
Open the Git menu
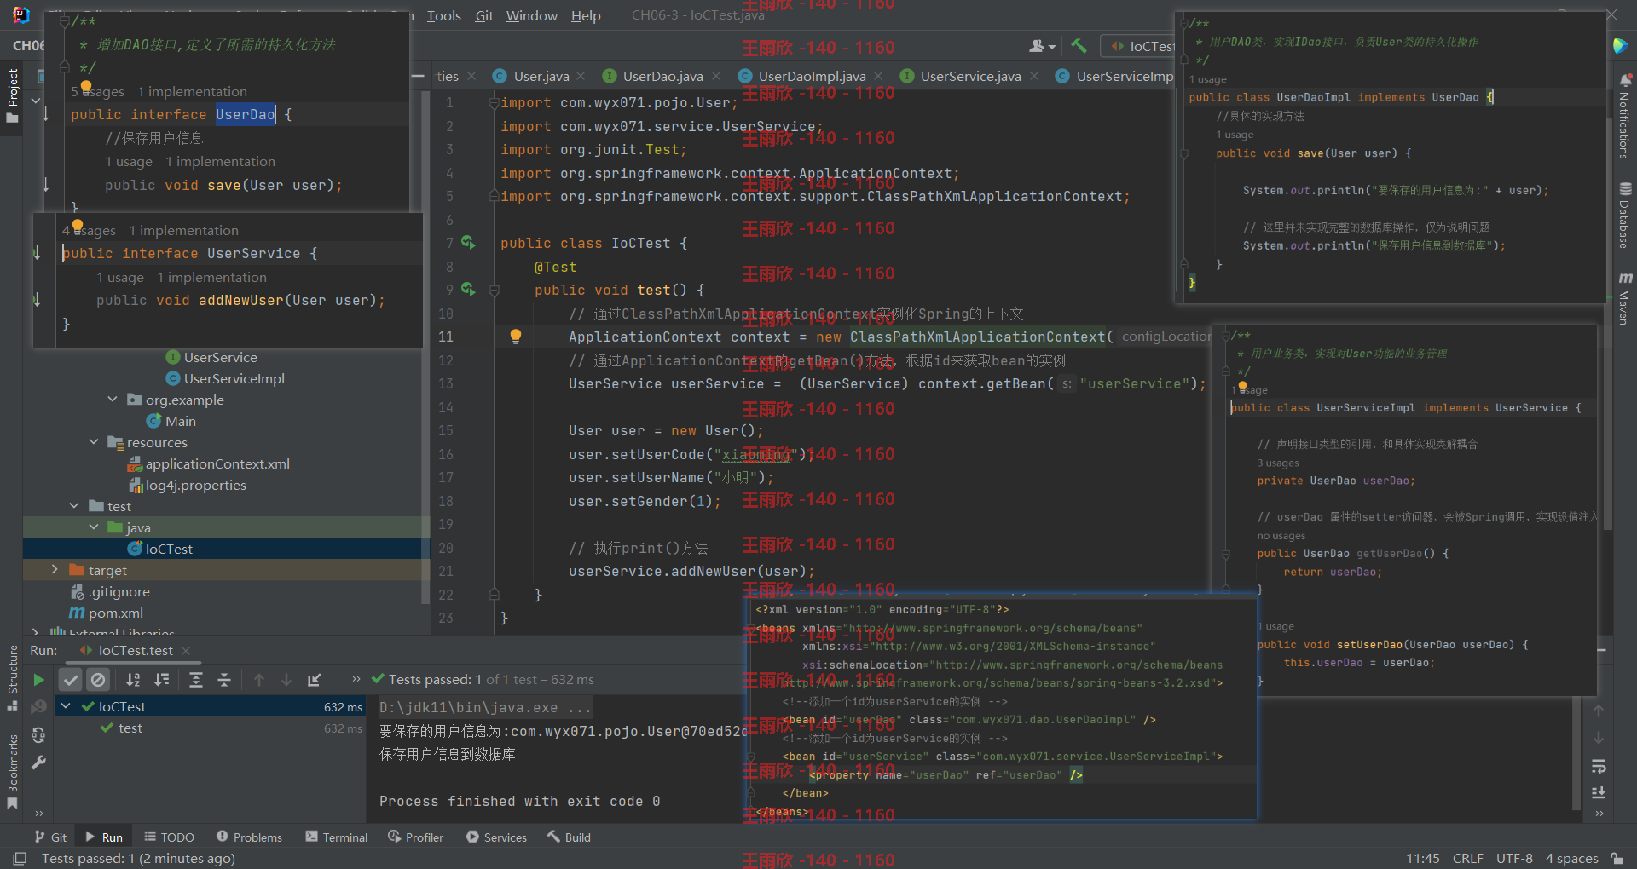coord(484,15)
